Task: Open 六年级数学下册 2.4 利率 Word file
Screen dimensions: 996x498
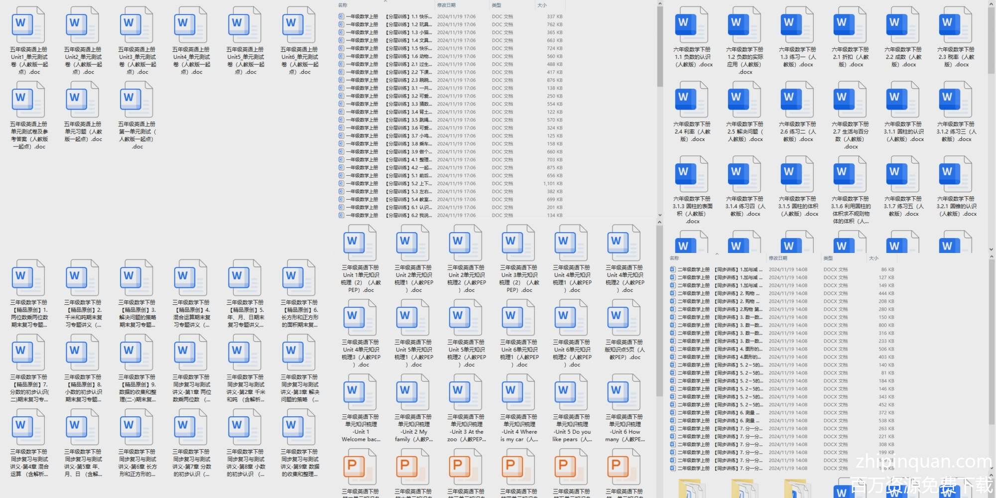Action: pyautogui.click(x=692, y=101)
